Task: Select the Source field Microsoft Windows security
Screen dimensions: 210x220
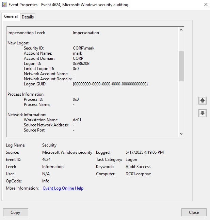Action: (67, 152)
